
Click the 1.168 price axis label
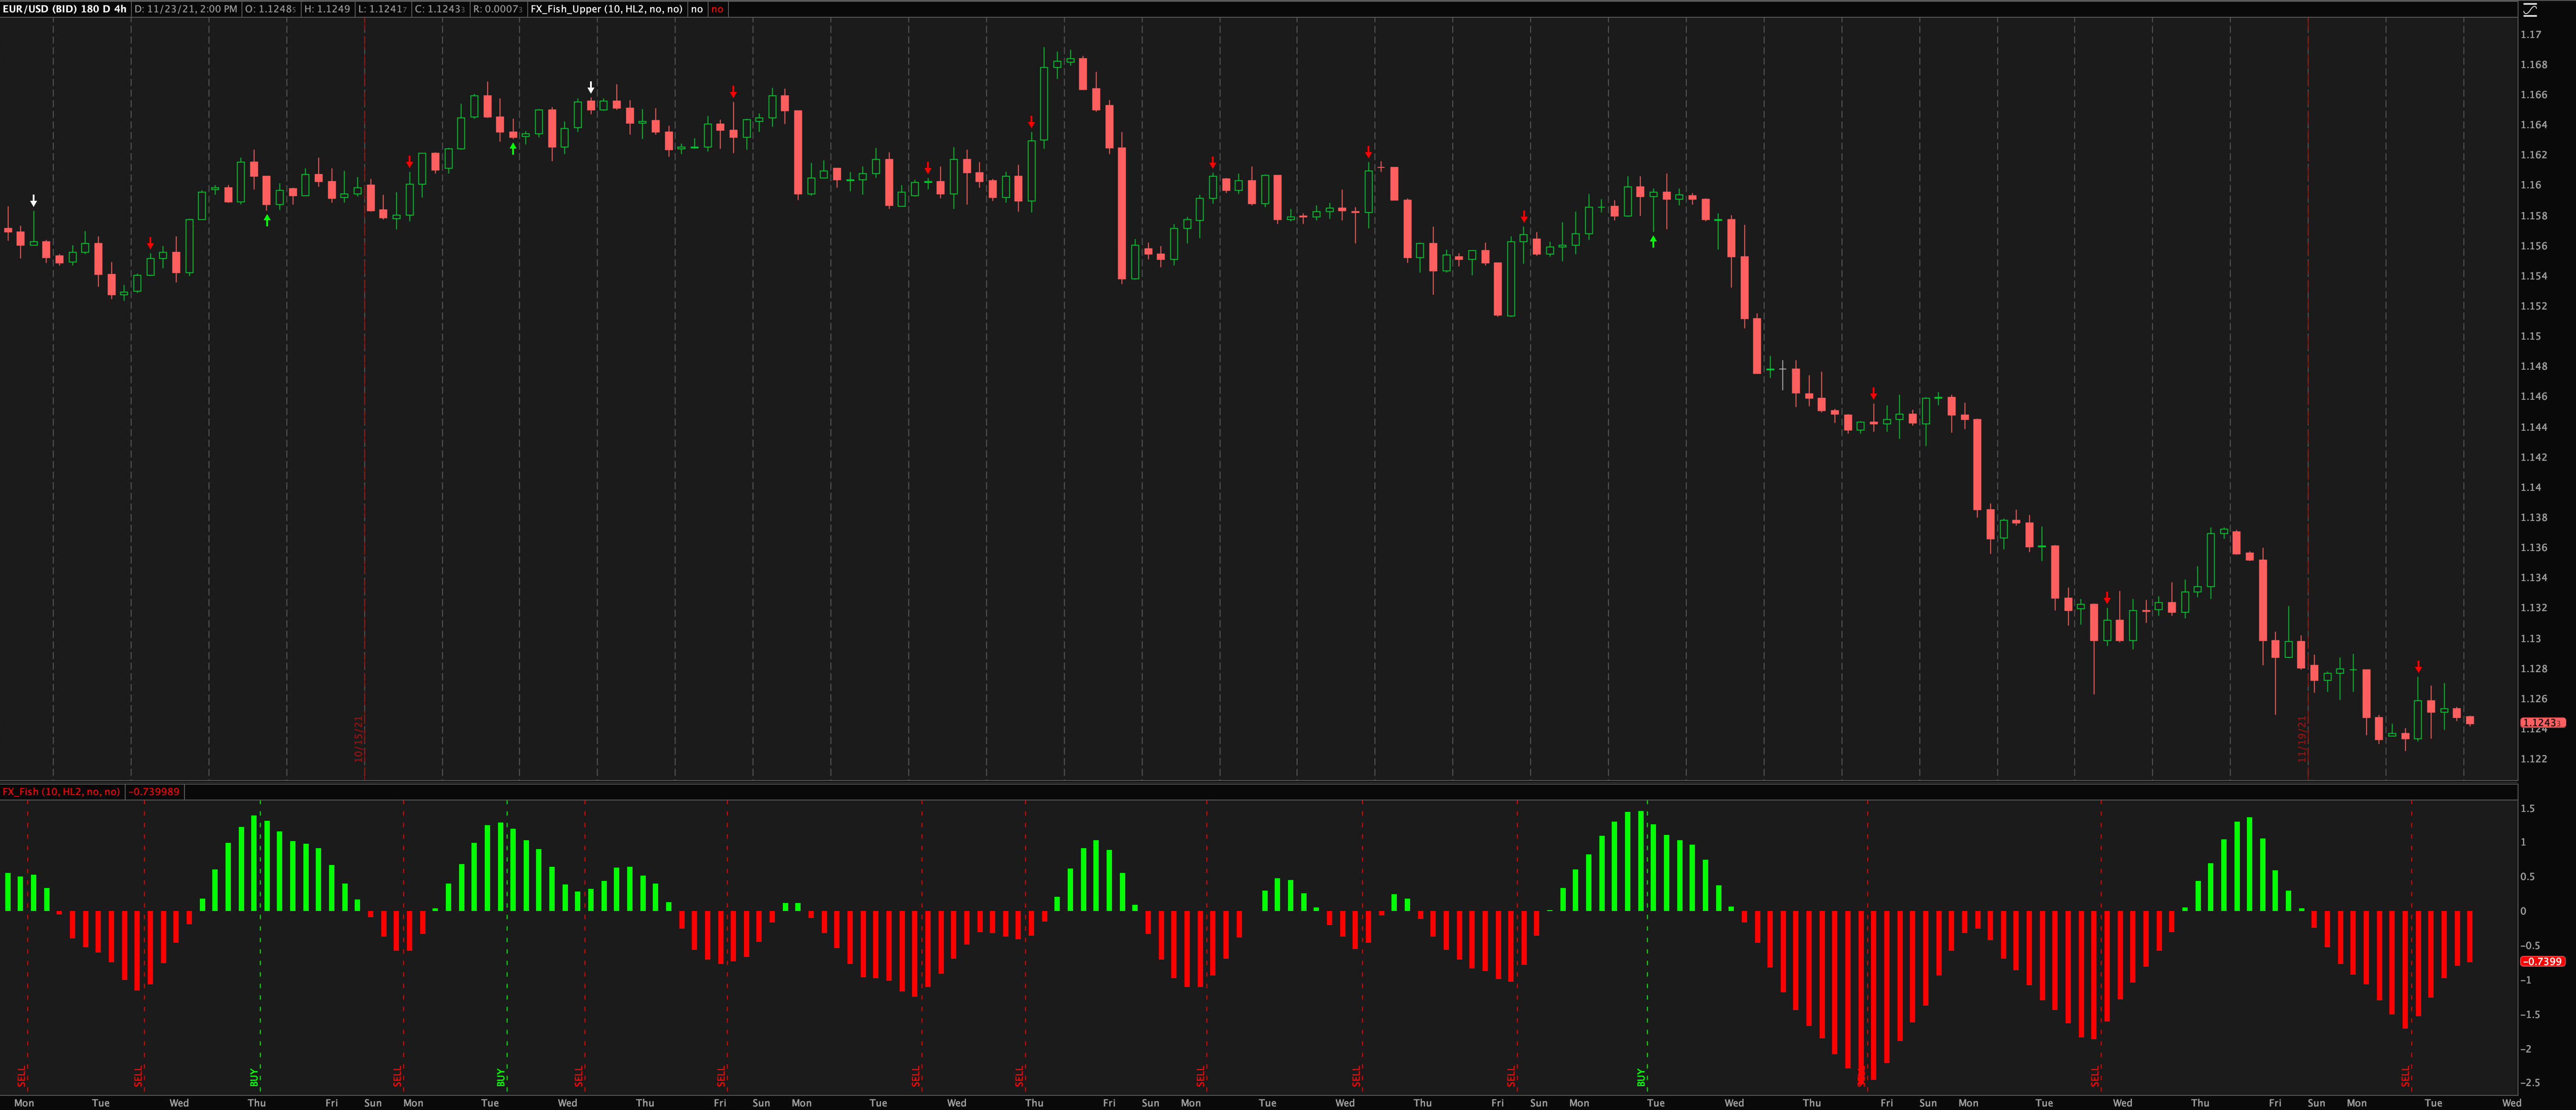tap(2533, 65)
